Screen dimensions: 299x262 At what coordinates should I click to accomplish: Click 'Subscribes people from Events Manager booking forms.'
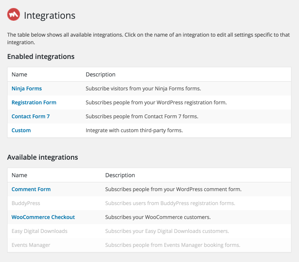click(x=173, y=245)
